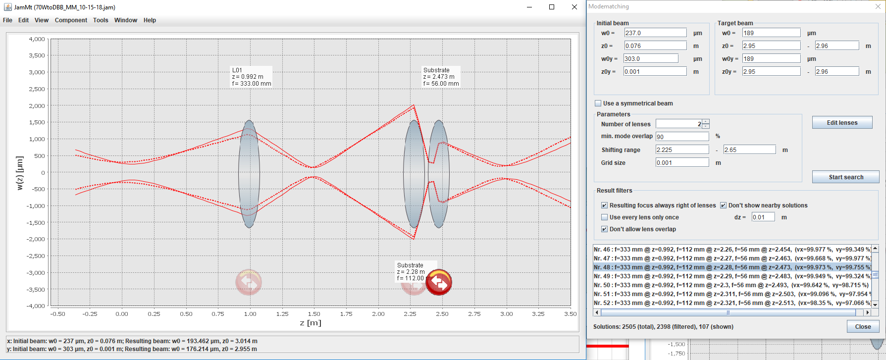The image size is (886, 360).
Task: Uncheck Don't show nearby solutions
Action: point(723,206)
